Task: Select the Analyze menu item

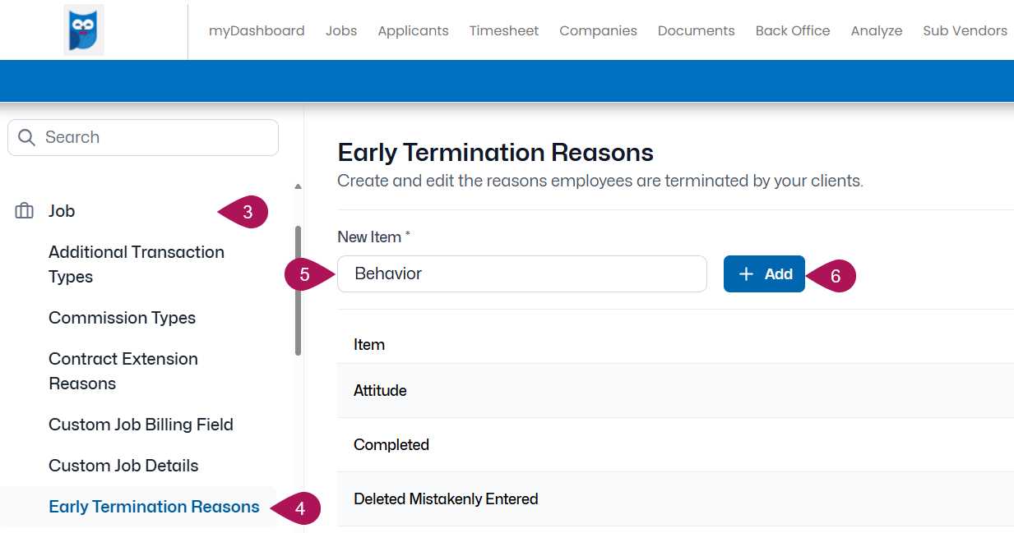Action: coord(877,30)
